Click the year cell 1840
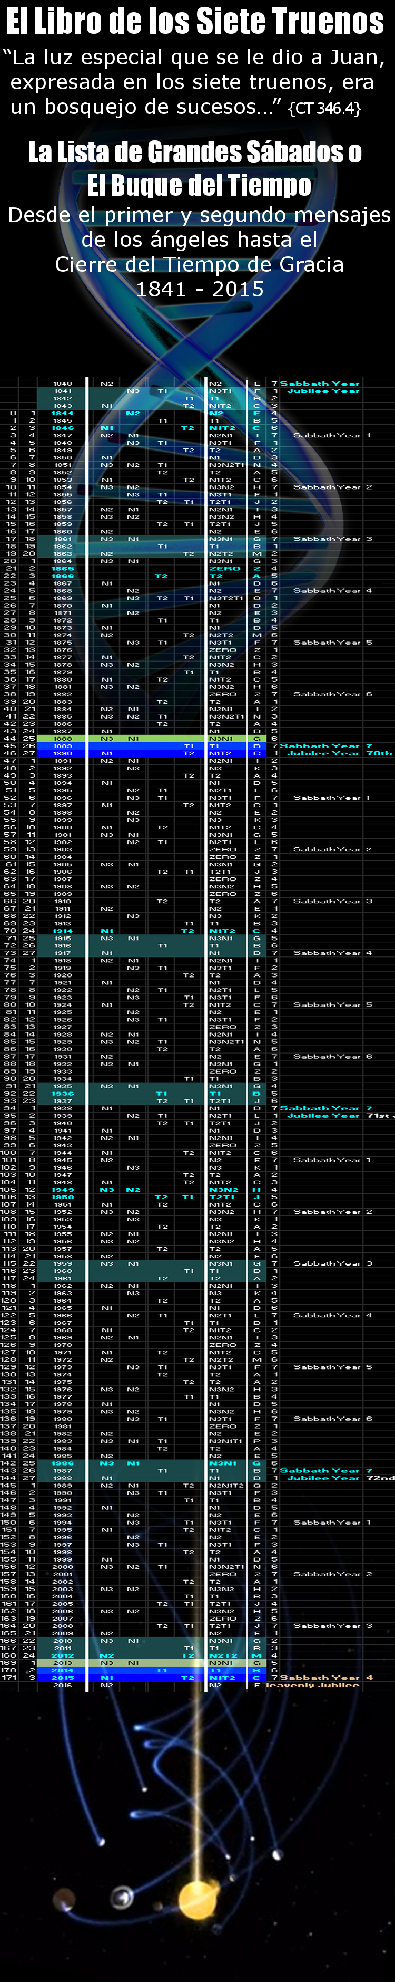 coord(62,383)
